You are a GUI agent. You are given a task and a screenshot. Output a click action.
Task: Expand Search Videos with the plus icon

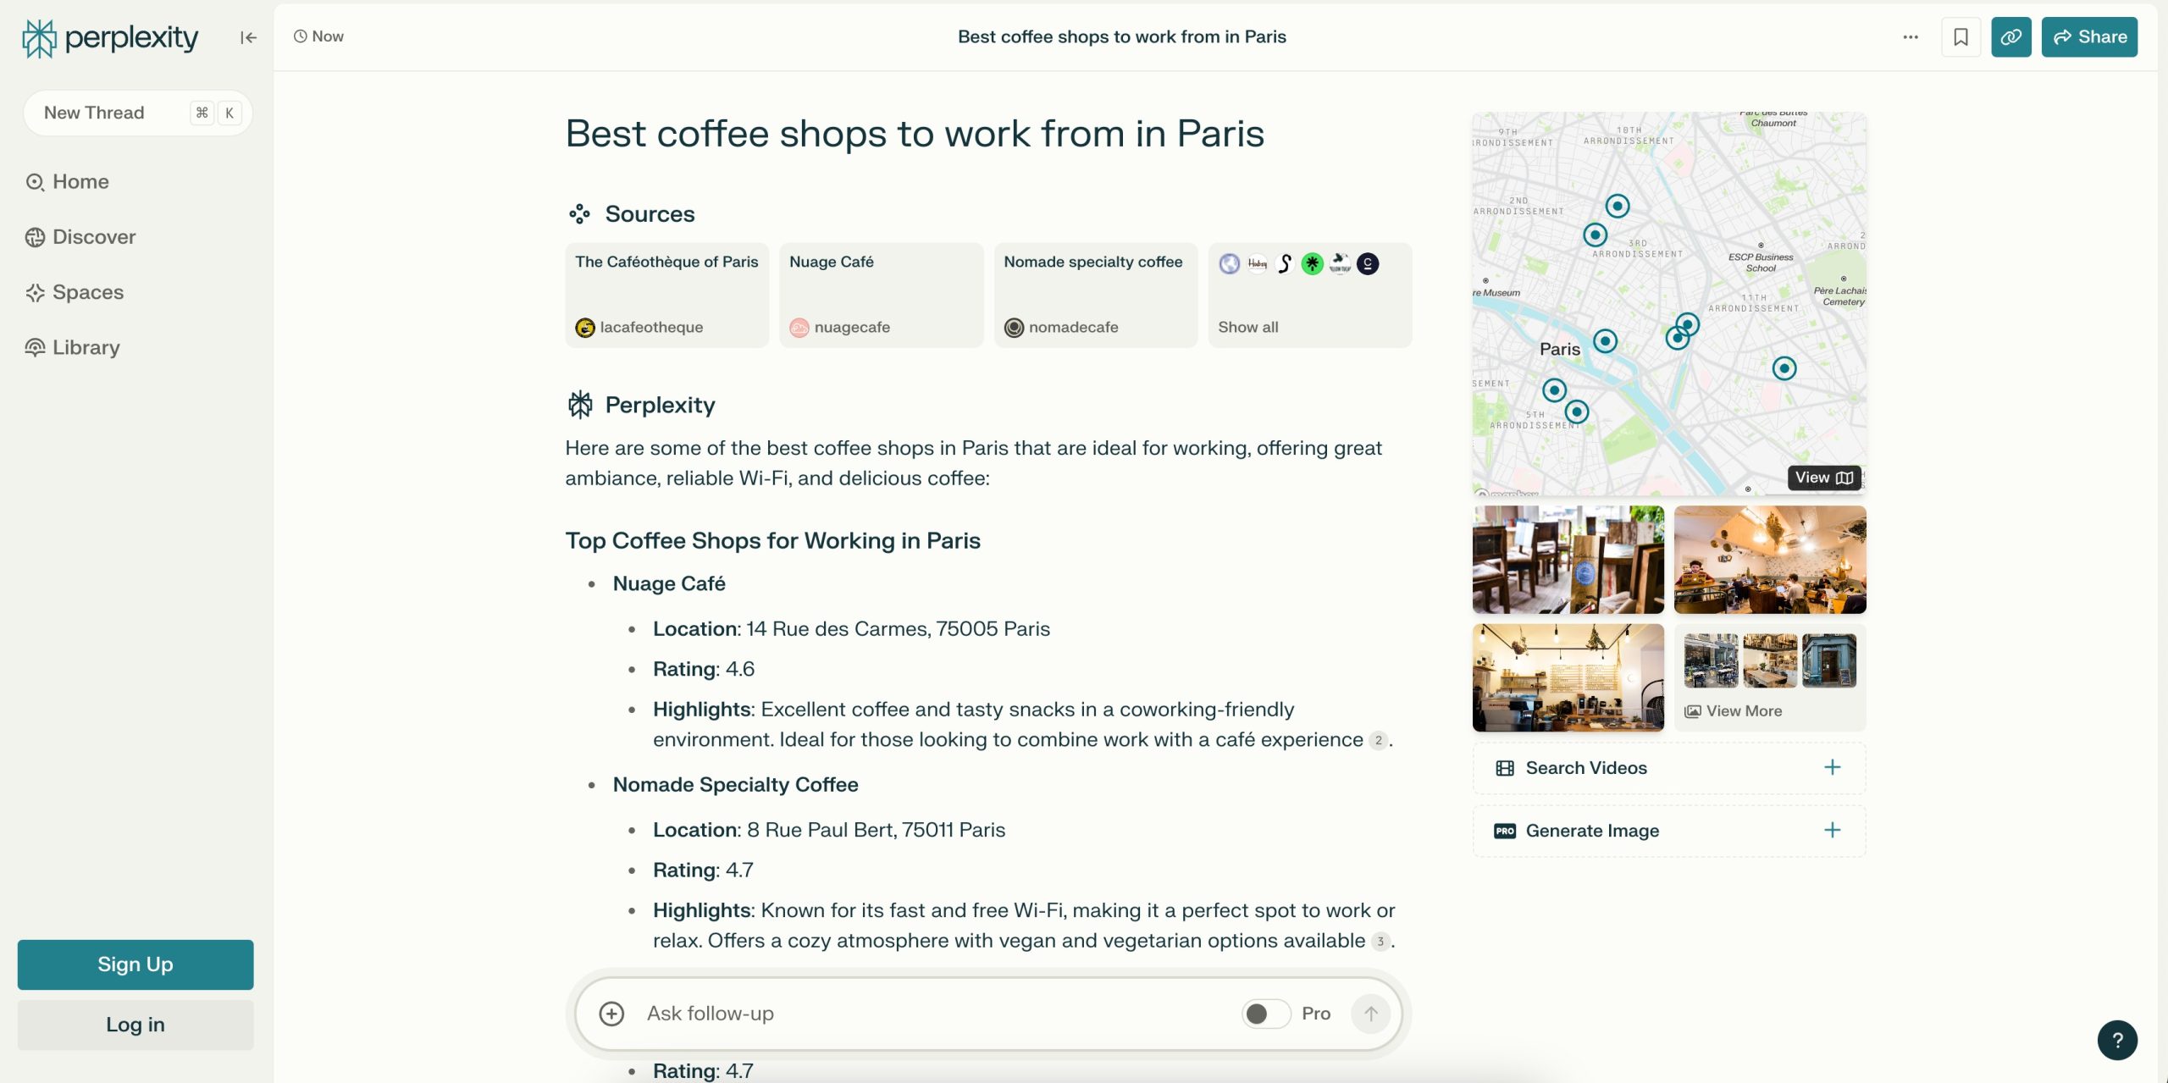pos(1833,767)
